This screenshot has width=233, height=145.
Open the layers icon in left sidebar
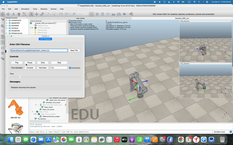[3, 48]
